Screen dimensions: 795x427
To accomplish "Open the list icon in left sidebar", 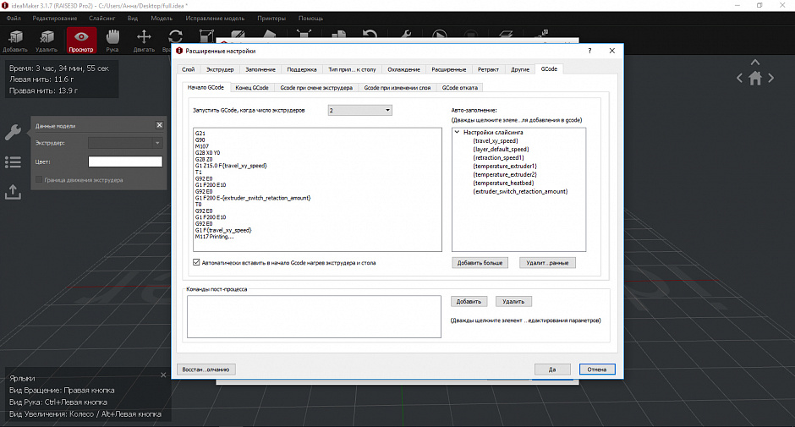I will point(13,162).
